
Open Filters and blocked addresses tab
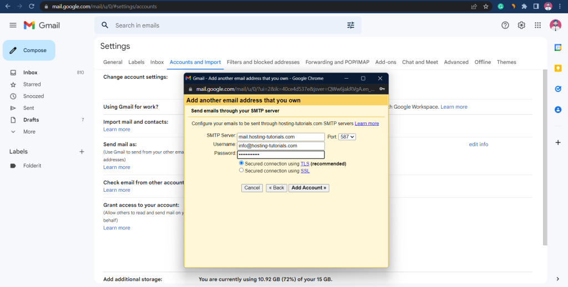coord(263,62)
